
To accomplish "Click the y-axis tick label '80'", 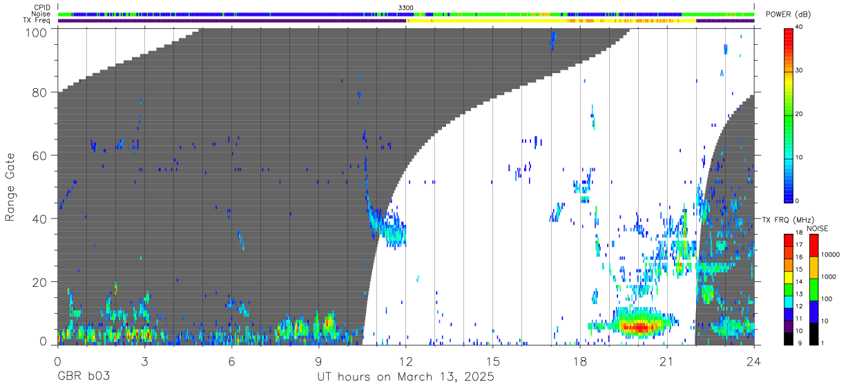I will coord(39,92).
